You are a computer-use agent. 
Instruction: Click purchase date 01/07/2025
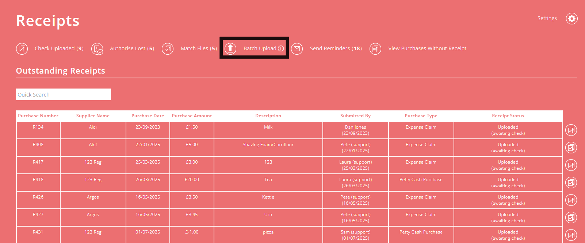coord(148,232)
